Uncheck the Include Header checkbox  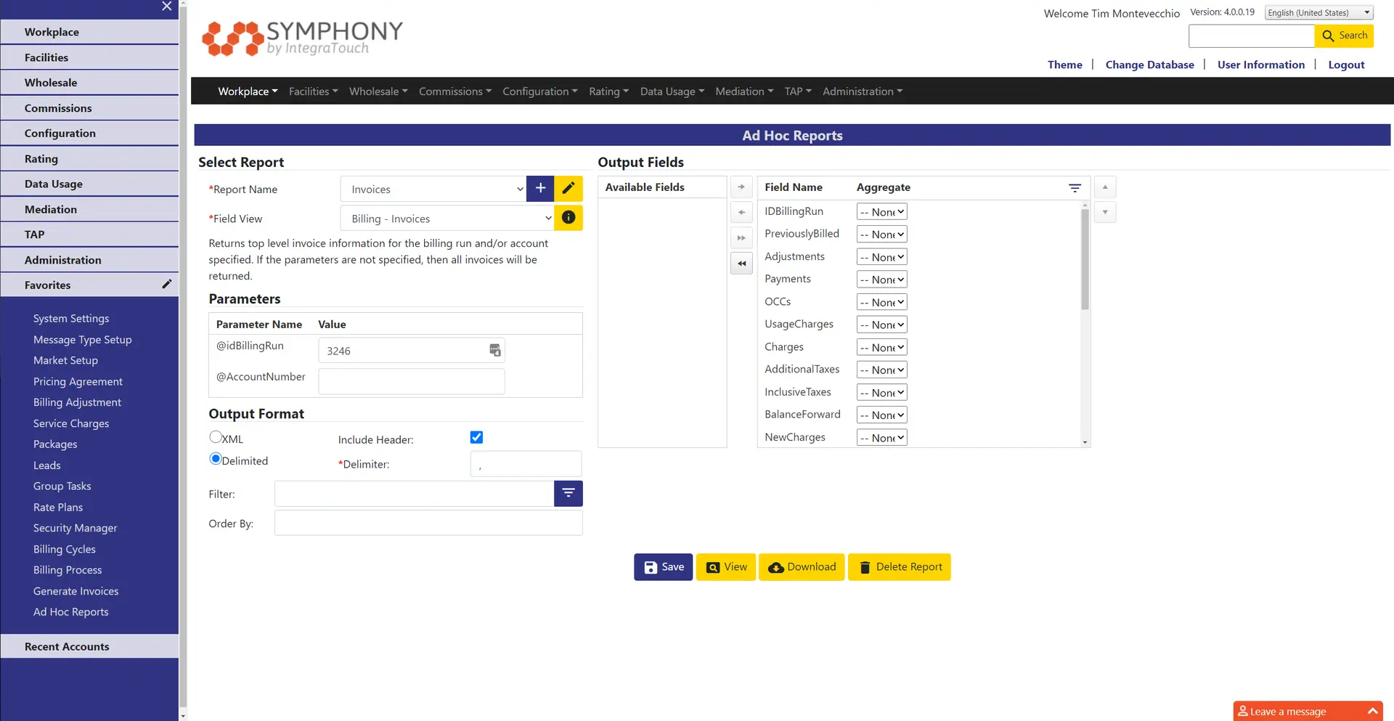click(476, 437)
